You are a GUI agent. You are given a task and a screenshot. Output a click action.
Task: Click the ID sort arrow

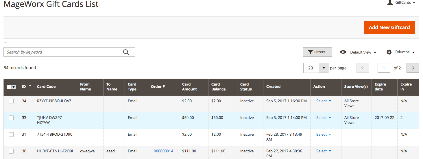(30, 86)
